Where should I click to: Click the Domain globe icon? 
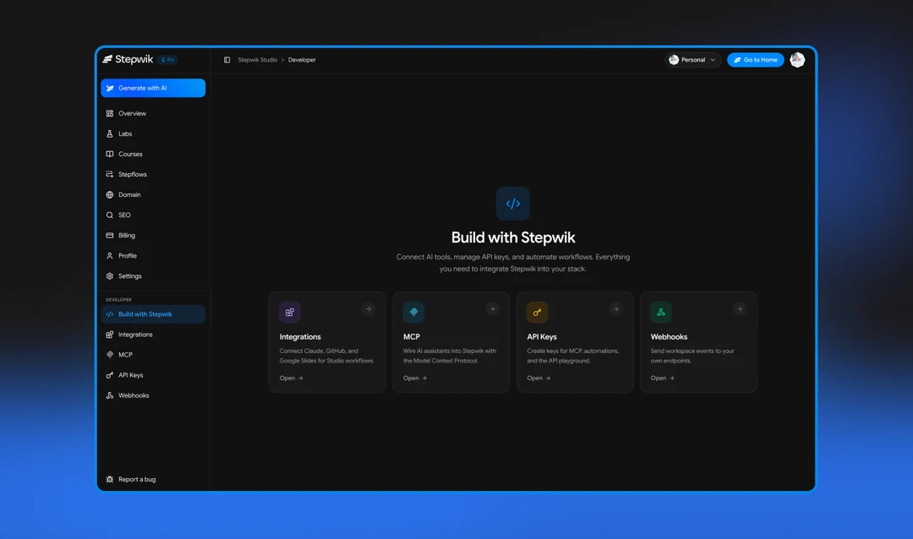coord(109,195)
